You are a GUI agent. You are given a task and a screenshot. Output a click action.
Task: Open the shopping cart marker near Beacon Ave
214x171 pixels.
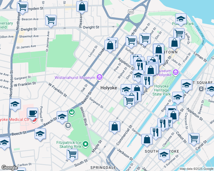(51, 20)
